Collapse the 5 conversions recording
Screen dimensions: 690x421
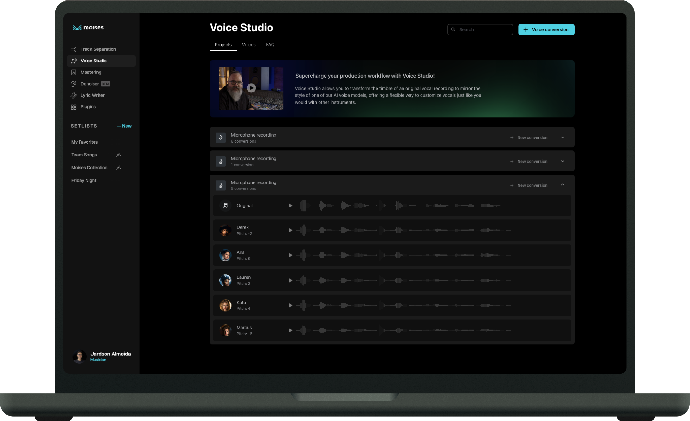coord(562,185)
